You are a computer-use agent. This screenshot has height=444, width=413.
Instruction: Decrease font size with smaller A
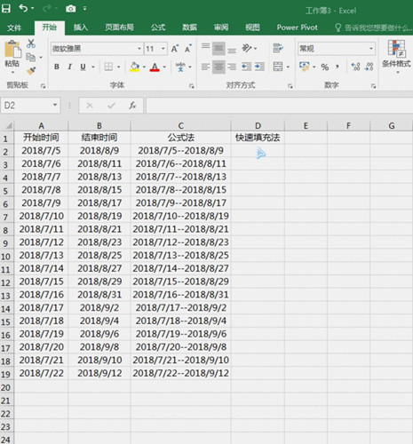pos(188,49)
